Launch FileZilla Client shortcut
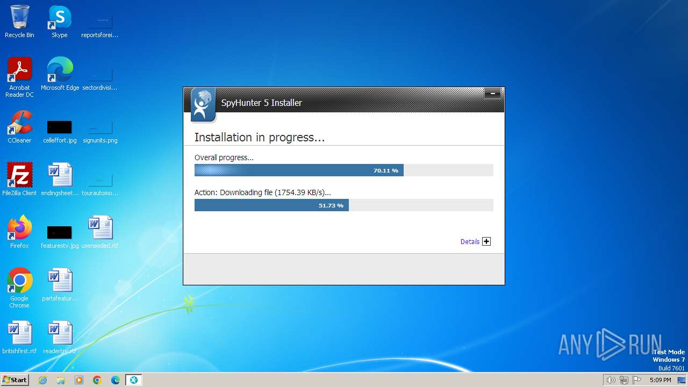The image size is (688, 387). click(x=19, y=180)
